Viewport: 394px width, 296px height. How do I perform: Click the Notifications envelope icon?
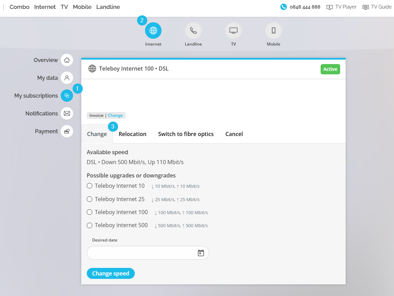point(67,113)
